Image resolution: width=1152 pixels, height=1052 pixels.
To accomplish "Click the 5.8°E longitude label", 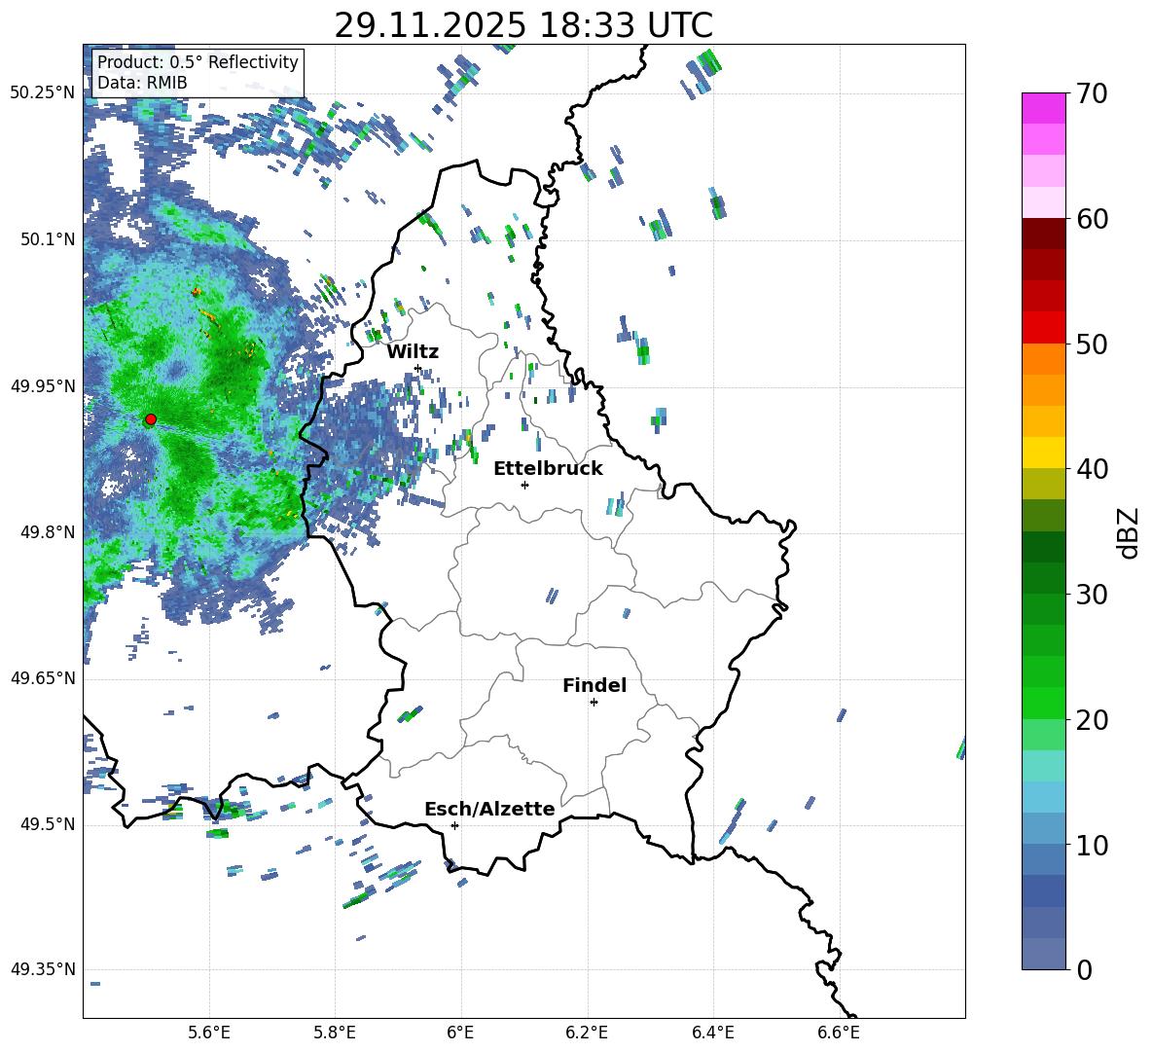I will [x=335, y=1034].
